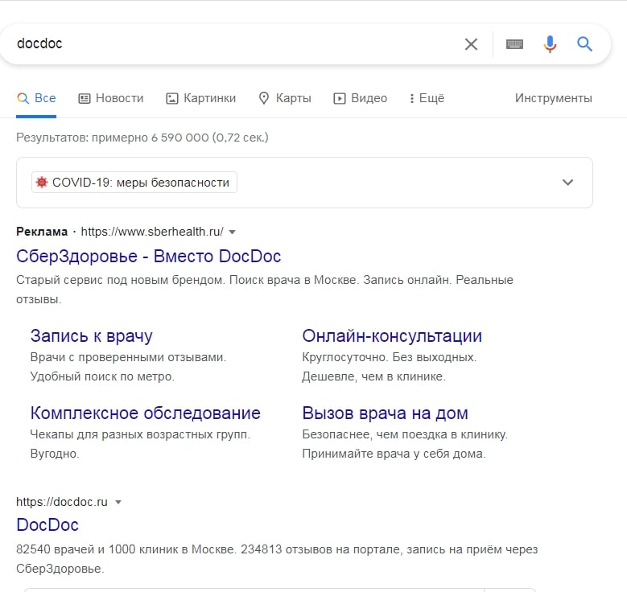This screenshot has width=627, height=592.
Task: Start voice search with the microphone icon
Action: (x=550, y=44)
